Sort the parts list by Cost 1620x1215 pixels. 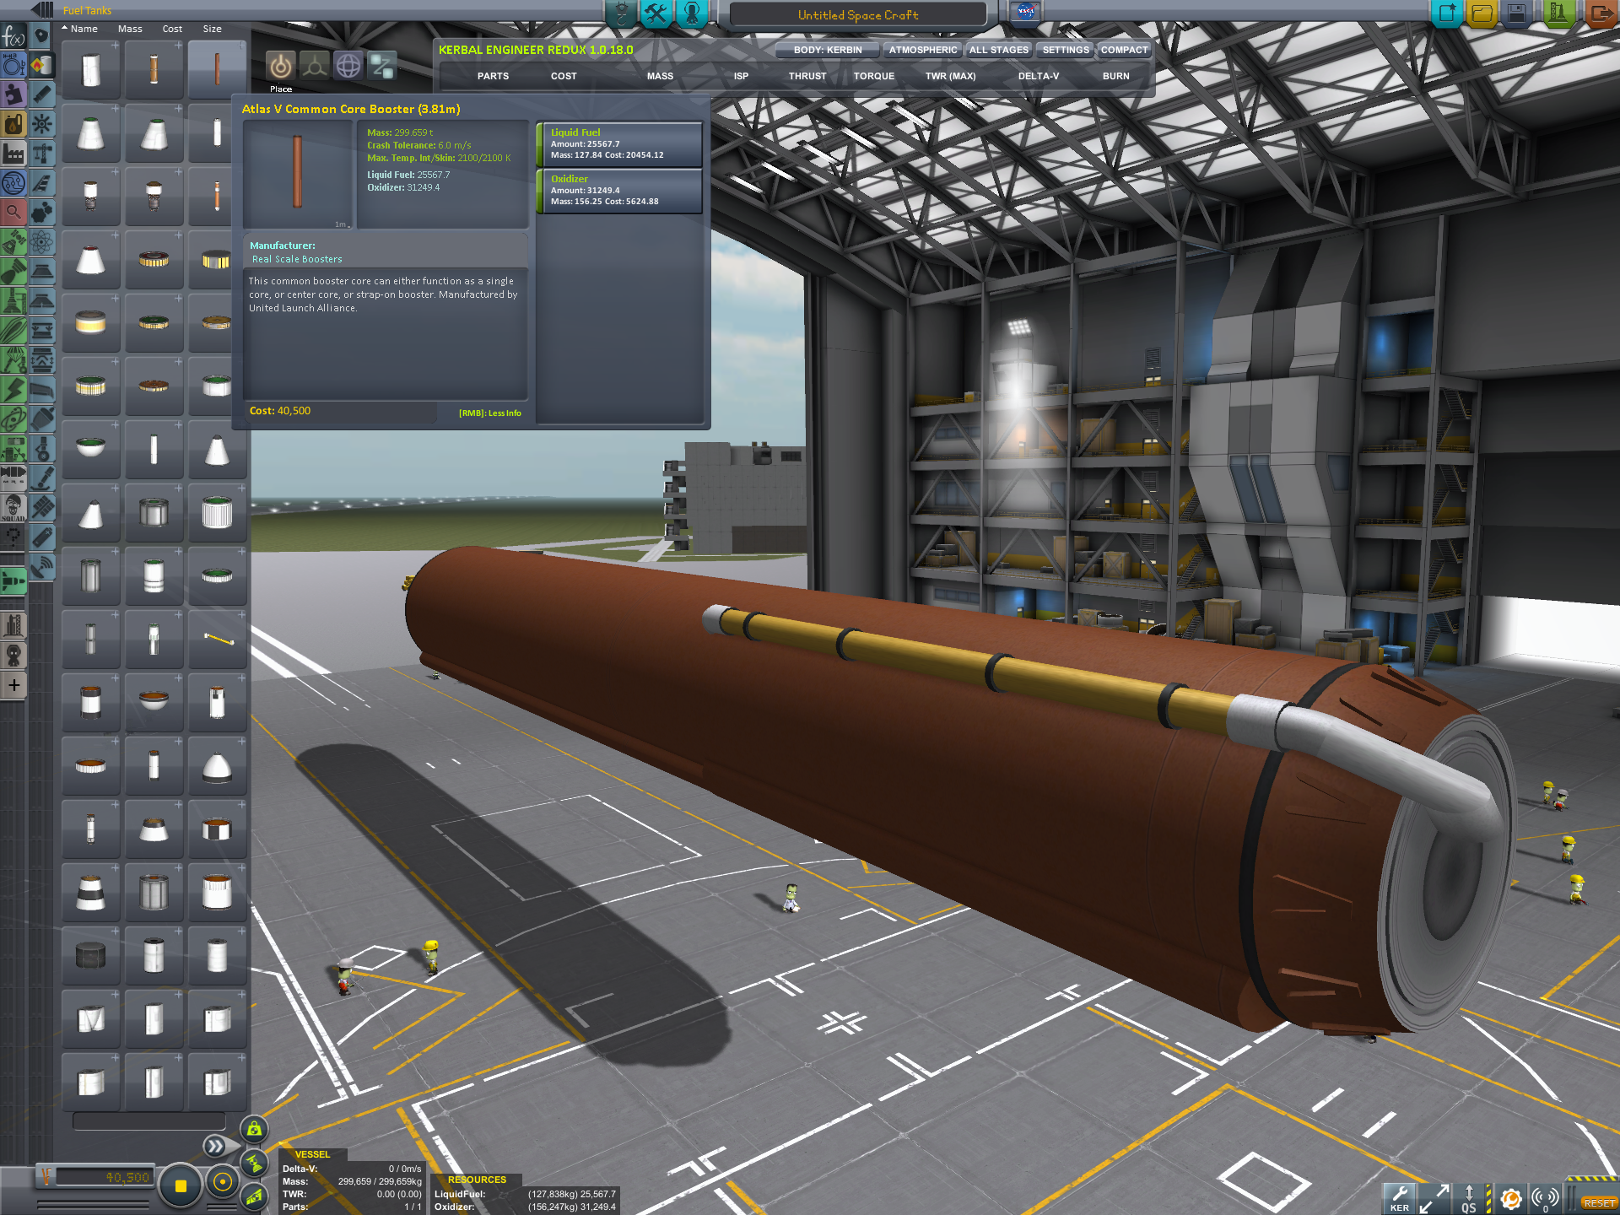[172, 29]
